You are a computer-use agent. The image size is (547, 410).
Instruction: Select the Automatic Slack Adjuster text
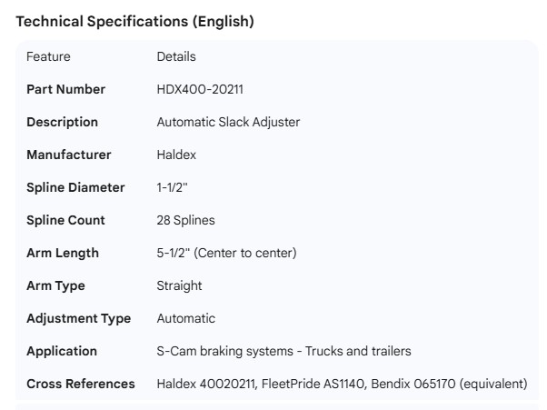pos(228,122)
